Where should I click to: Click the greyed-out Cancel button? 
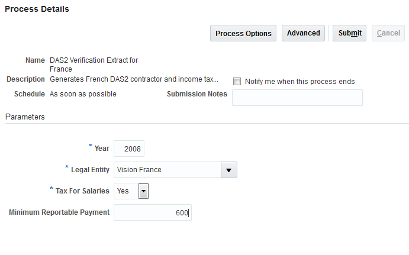(x=388, y=33)
